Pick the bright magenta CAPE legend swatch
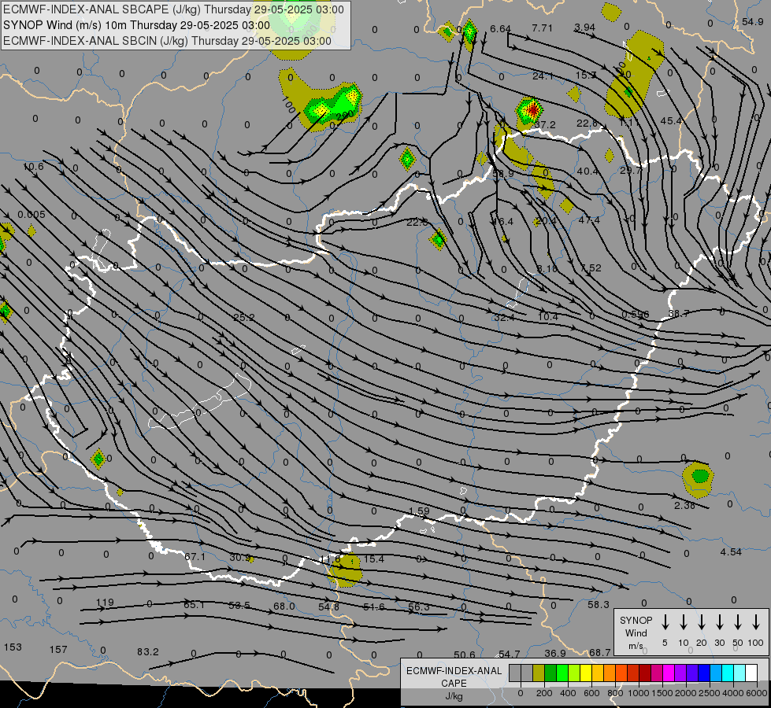Screen dimensions: 771x708 tap(669, 673)
